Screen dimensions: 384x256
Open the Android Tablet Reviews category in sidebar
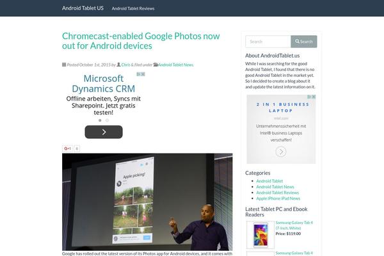[x=278, y=193]
